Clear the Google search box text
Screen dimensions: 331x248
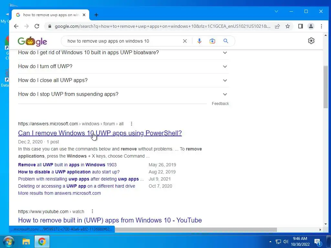point(185,41)
